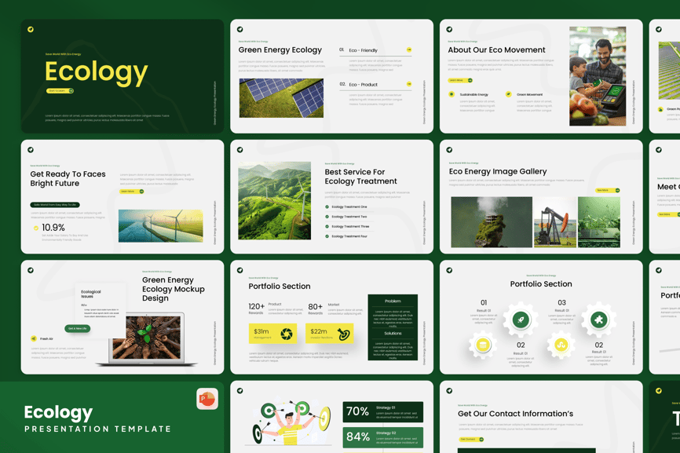Image resolution: width=680 pixels, height=453 pixels.
Task: Expand the Eco - Friendly arrow
Action: [x=408, y=50]
